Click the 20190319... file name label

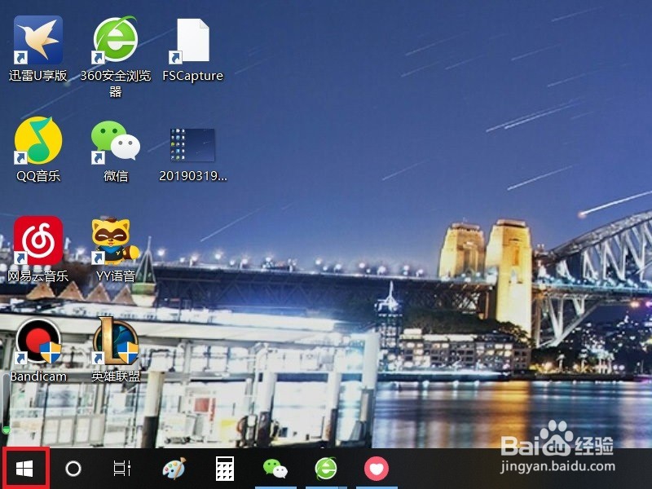tap(193, 176)
